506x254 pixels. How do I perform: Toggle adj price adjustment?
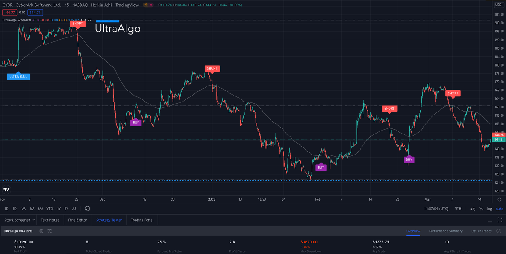coord(473,209)
